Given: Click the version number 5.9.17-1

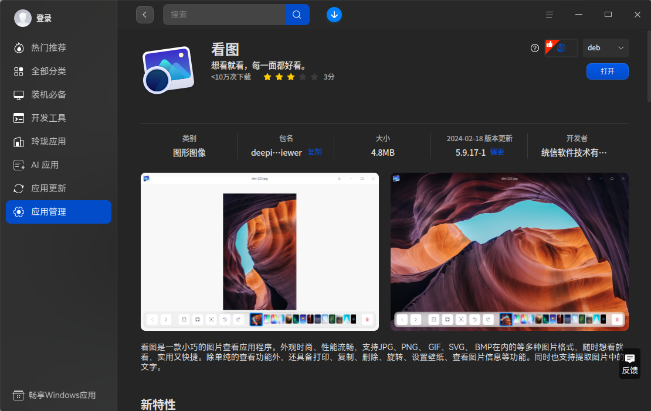Looking at the screenshot, I should point(470,153).
